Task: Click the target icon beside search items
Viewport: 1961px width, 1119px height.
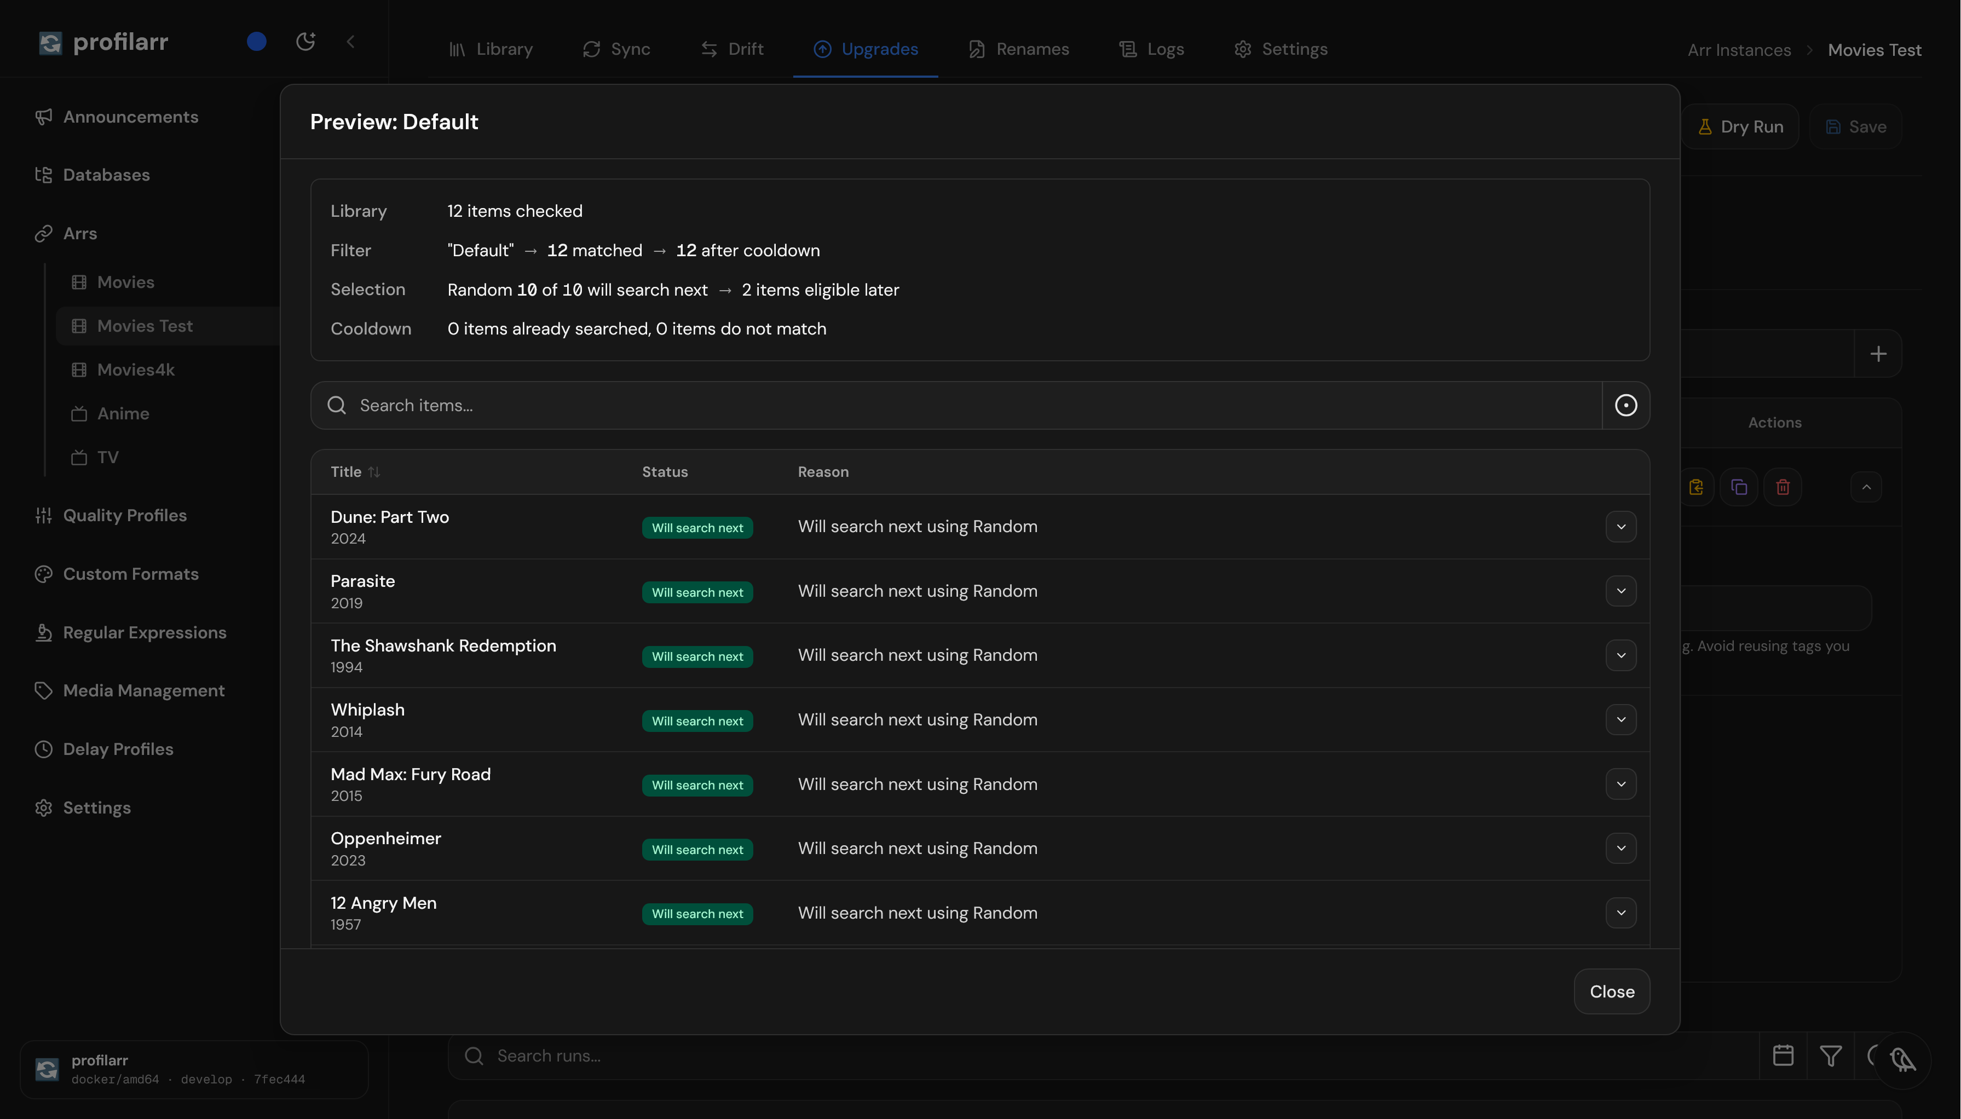Action: [1626, 406]
